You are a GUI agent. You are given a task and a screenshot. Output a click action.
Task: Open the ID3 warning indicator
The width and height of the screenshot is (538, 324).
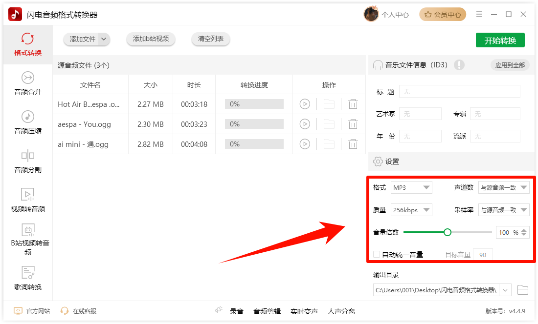pos(459,64)
